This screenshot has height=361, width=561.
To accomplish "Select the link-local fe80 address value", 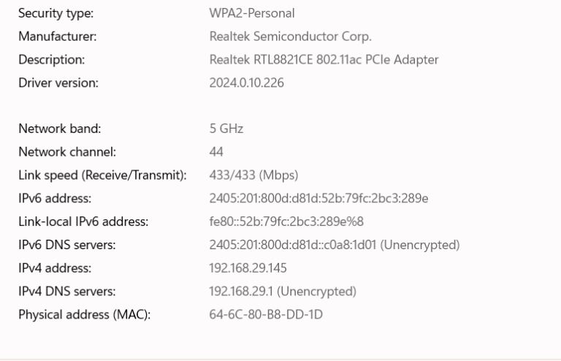I will (x=286, y=222).
